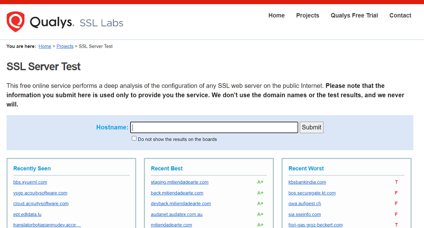Open bbs.xyueml.com in Recently Seen
Image resolution: width=424 pixels, height=228 pixels.
tap(30, 182)
